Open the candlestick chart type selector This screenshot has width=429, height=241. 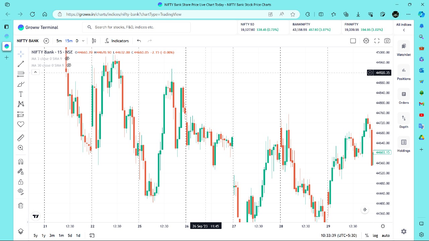click(x=94, y=41)
